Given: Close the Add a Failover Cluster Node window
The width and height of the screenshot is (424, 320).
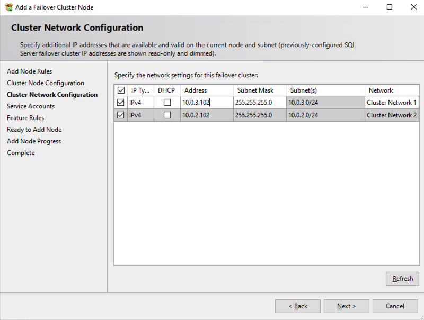Looking at the screenshot, I should tap(413, 7).
